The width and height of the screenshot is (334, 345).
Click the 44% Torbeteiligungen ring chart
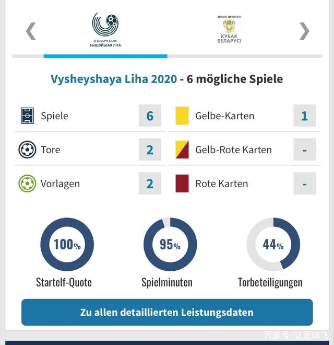pyautogui.click(x=273, y=244)
